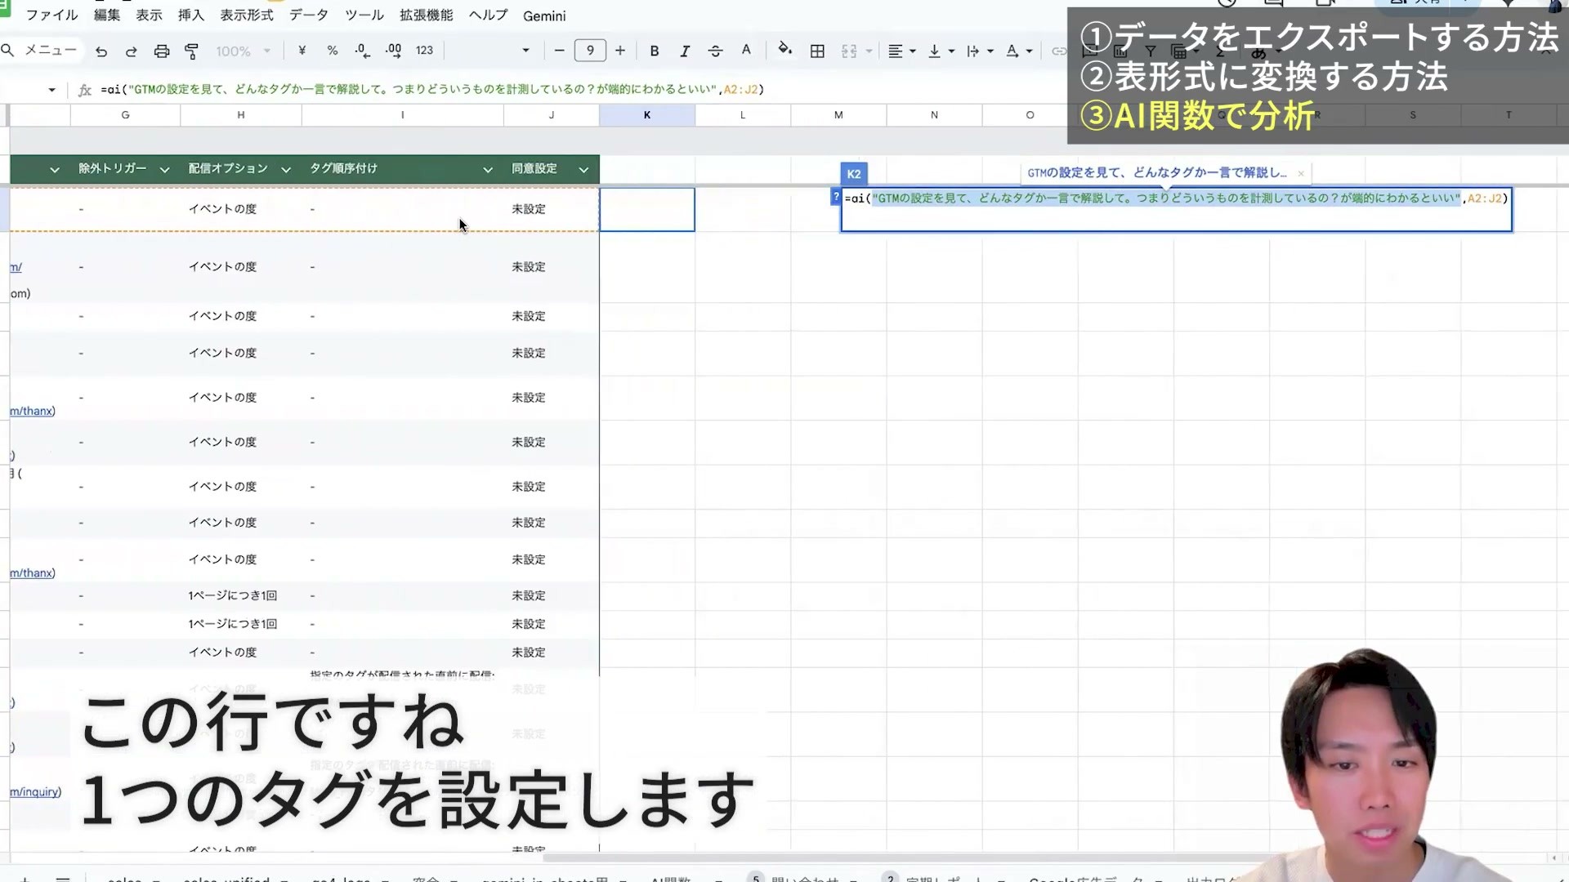
Task: Click the undo arrow icon
Action: pyautogui.click(x=101, y=51)
